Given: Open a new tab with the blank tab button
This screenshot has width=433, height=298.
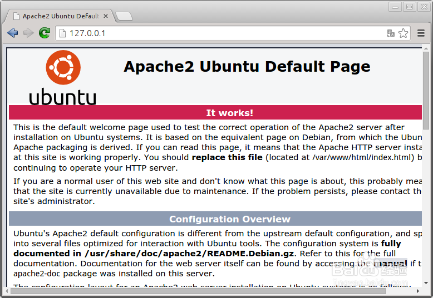Looking at the screenshot, I should tap(124, 16).
